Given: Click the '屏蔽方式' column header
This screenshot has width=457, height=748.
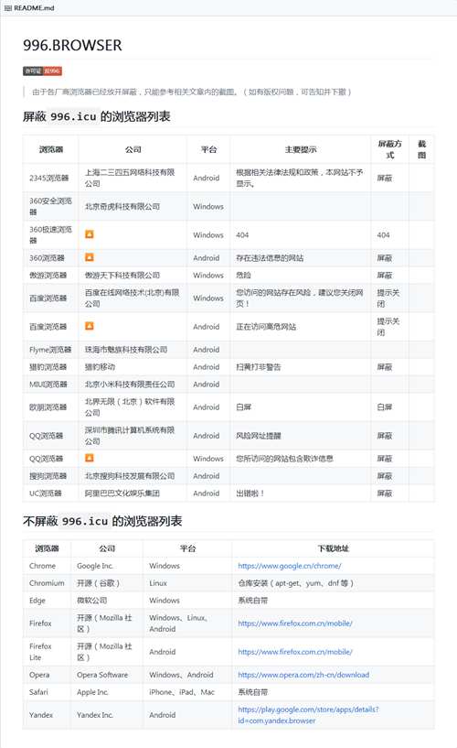Looking at the screenshot, I should tap(390, 149).
